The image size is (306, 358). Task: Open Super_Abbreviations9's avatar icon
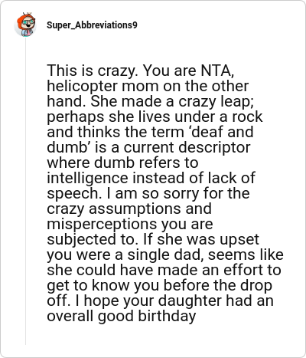click(25, 25)
